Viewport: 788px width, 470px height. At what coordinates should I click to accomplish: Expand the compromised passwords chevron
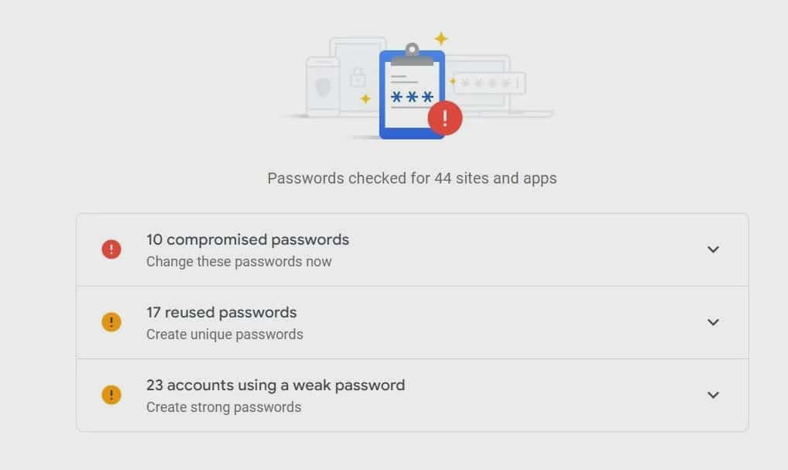tap(713, 249)
